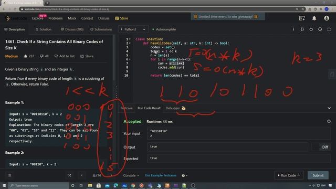Image resolution: width=336 pixels, height=189 pixels.
Task: Click the Windows taskbar search box
Action: click(x=38, y=185)
